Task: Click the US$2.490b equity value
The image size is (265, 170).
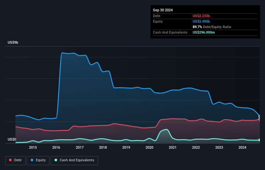Action: click(201, 21)
